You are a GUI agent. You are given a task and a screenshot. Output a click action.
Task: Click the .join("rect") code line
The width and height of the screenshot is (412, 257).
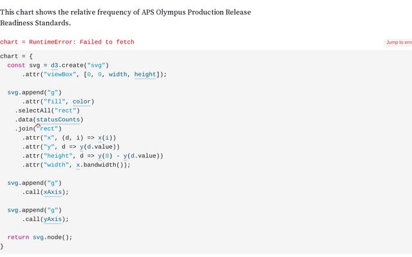click(x=38, y=128)
